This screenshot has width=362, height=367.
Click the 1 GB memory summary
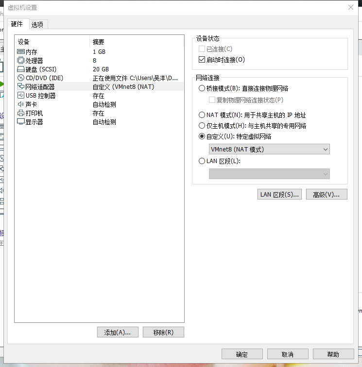point(99,52)
